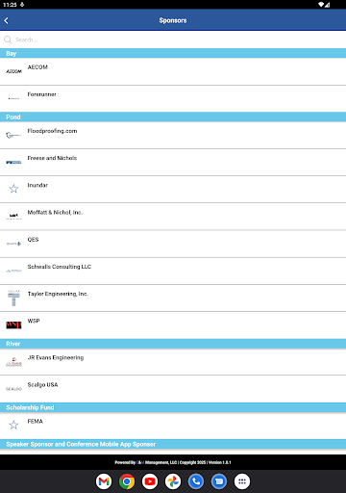Select the Scalgo USA name
Viewport: 346px width, 493px height.
tap(42, 385)
